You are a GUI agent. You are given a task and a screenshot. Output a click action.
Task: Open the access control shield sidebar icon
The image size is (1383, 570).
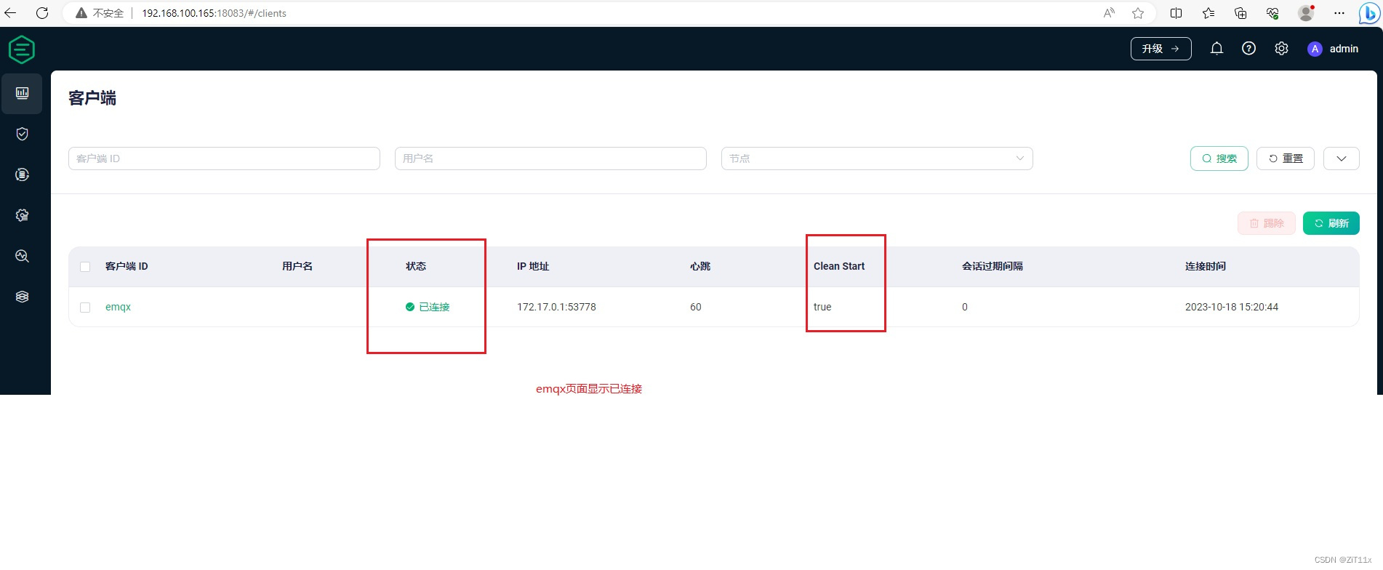pyautogui.click(x=22, y=134)
